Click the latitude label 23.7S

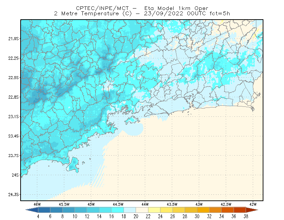pos(13,156)
